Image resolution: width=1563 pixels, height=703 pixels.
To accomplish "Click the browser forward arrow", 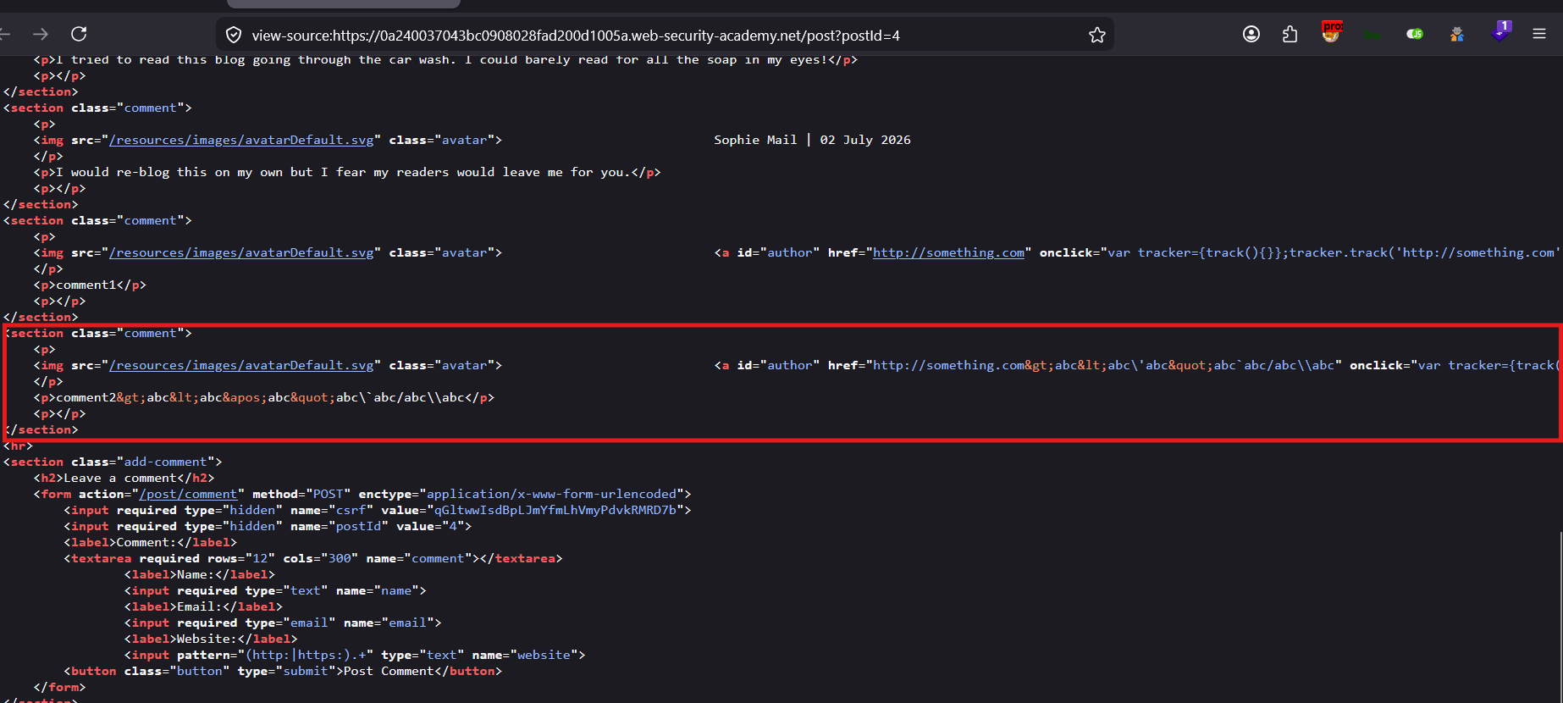I will 40,34.
